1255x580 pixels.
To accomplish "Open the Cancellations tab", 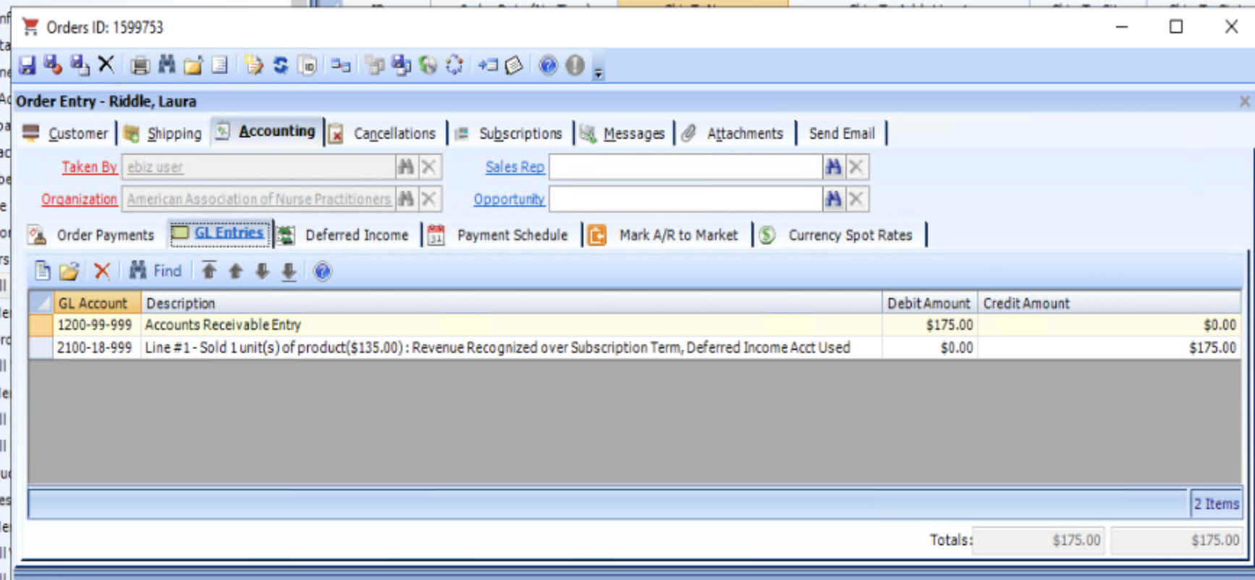I will (384, 133).
